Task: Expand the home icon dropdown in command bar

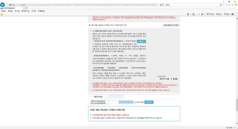Action: [191, 14]
